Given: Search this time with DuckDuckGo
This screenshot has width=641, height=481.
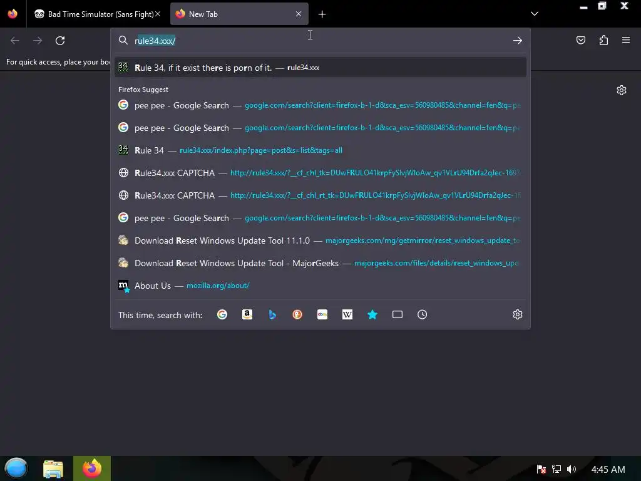Looking at the screenshot, I should [x=297, y=314].
